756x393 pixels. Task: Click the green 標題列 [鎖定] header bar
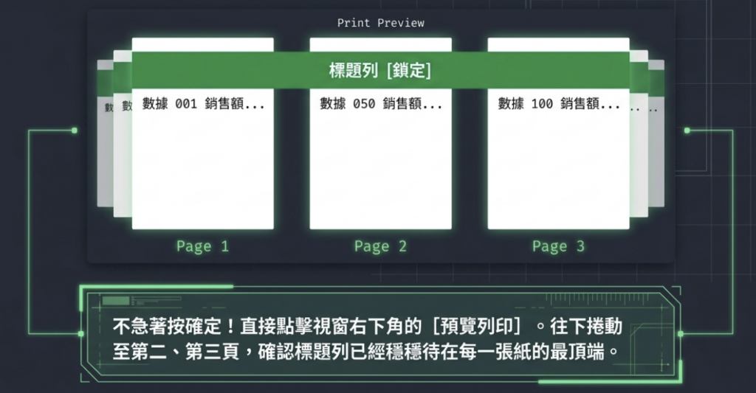(x=380, y=71)
